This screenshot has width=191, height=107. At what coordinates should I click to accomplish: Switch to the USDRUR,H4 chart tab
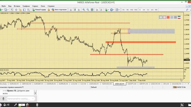51,84
